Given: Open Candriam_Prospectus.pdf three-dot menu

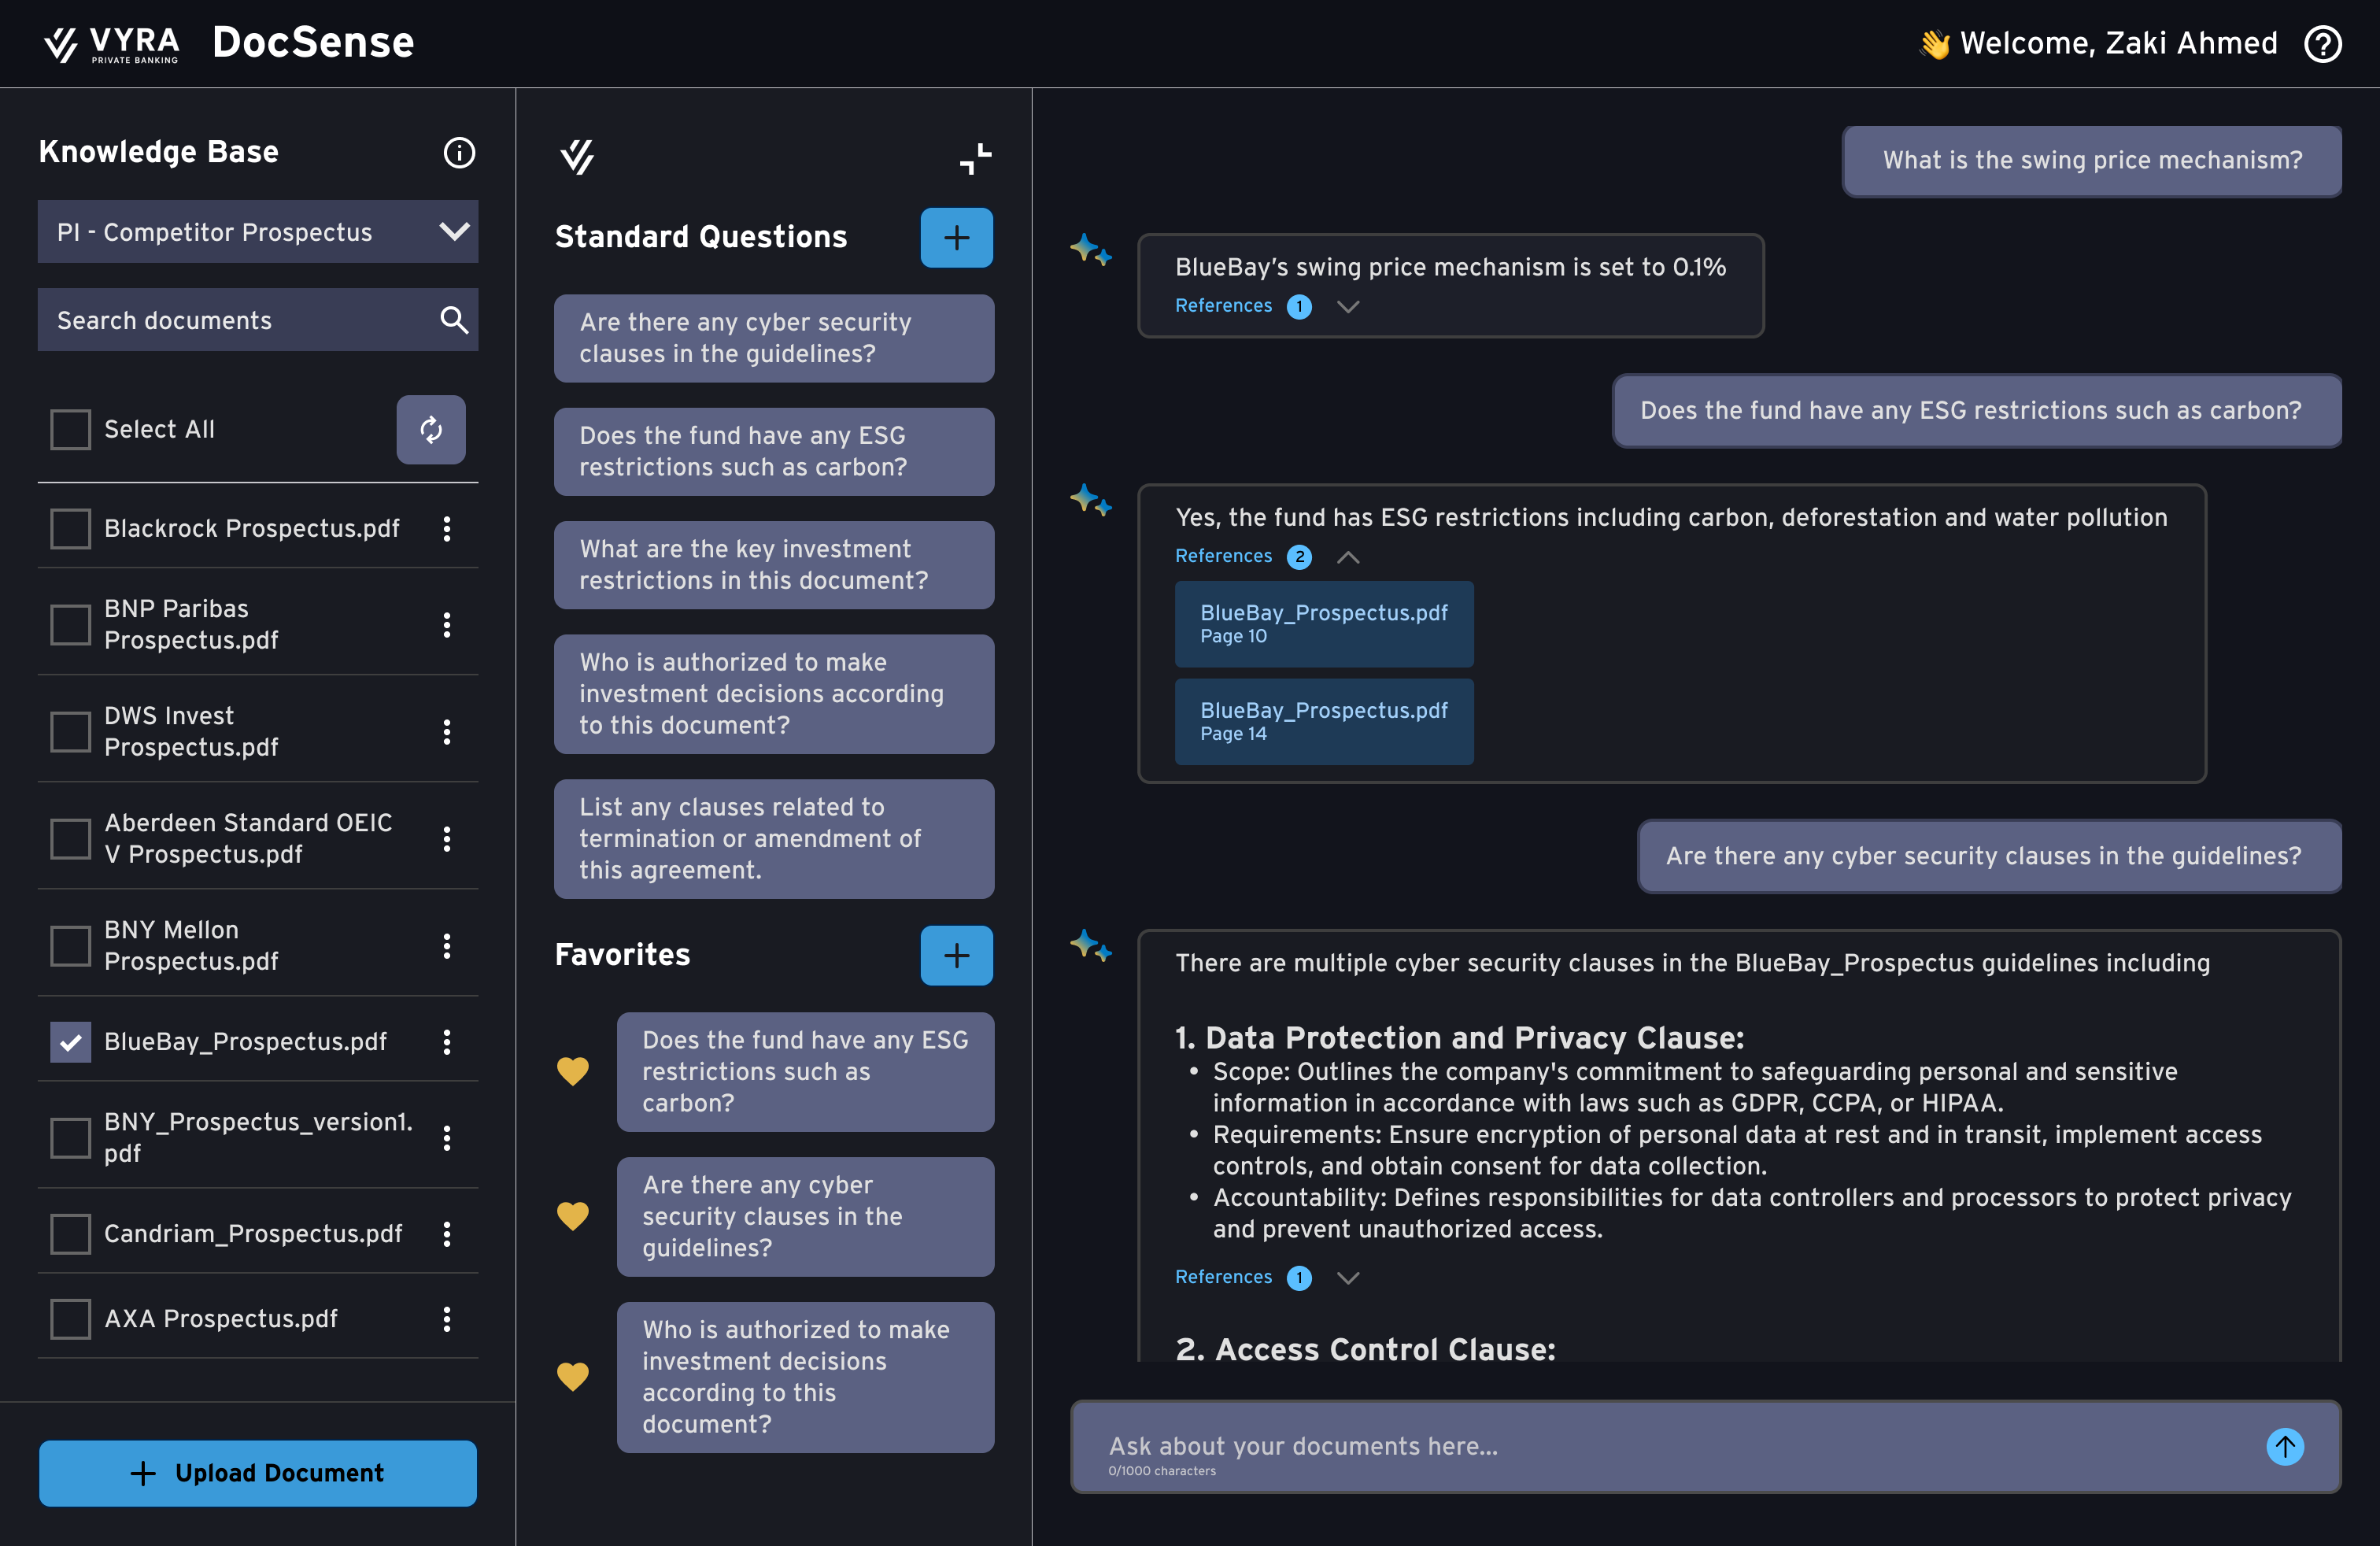Looking at the screenshot, I should 447,1234.
